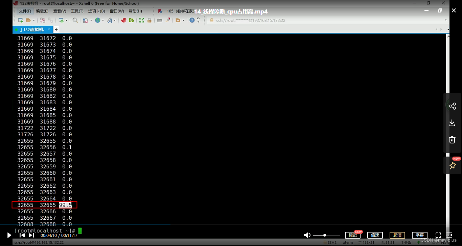Image resolution: width=462 pixels, height=246 pixels.
Task: Open the 编辑(E) menu
Action: (x=42, y=11)
